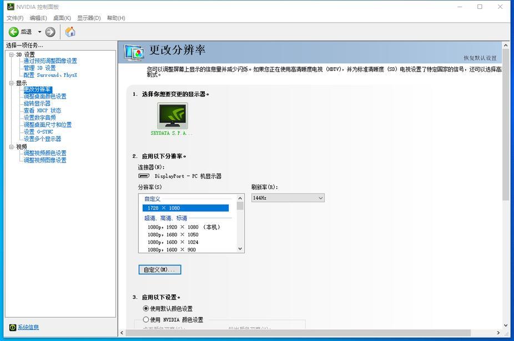The image size is (514, 341).
Task: Open 调整桌面颜色设置 page
Action: (x=45, y=96)
